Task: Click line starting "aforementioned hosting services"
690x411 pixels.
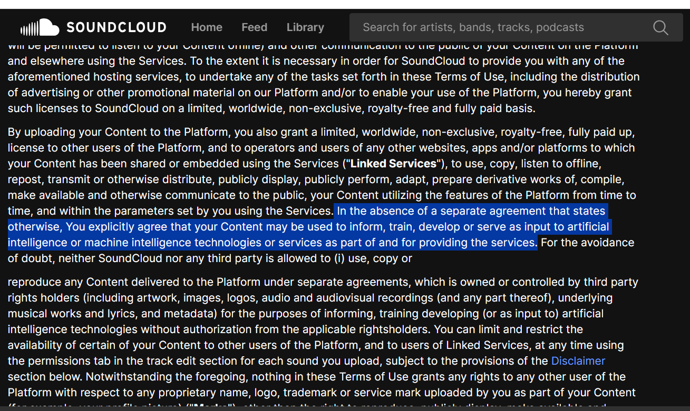Action: click(324, 77)
